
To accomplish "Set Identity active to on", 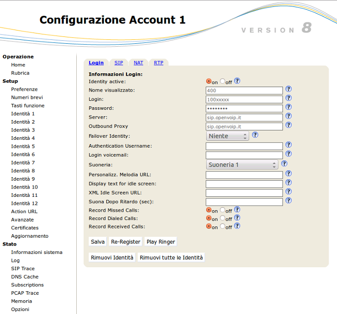I will click(x=209, y=81).
